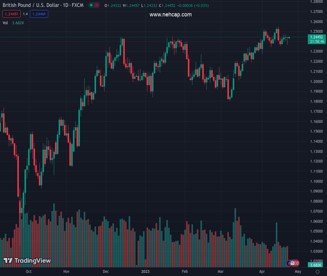Click the Nov label on time axis

click(66, 272)
